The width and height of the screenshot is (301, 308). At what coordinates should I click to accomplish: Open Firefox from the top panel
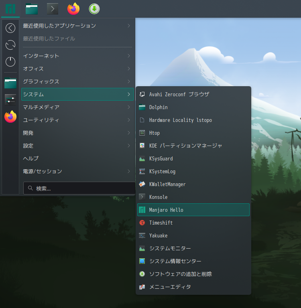point(73,9)
